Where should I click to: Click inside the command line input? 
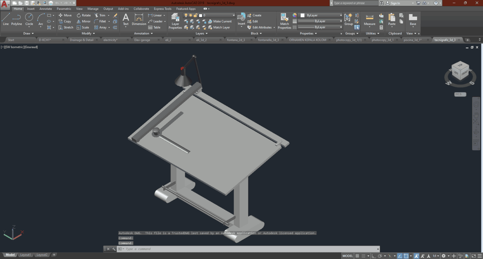tap(189, 249)
